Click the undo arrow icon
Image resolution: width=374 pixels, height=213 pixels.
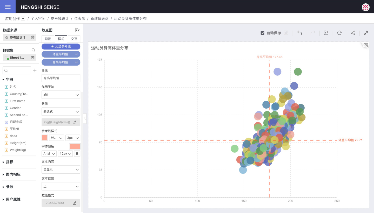point(299,33)
